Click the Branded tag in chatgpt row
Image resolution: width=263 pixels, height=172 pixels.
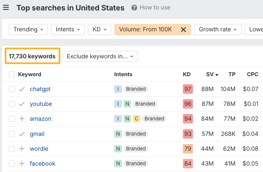136,89
